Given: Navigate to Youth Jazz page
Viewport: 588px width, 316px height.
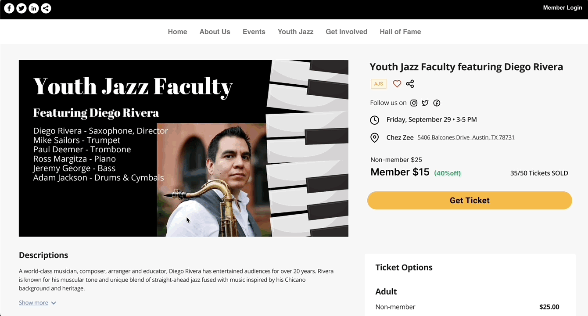Looking at the screenshot, I should 295,32.
